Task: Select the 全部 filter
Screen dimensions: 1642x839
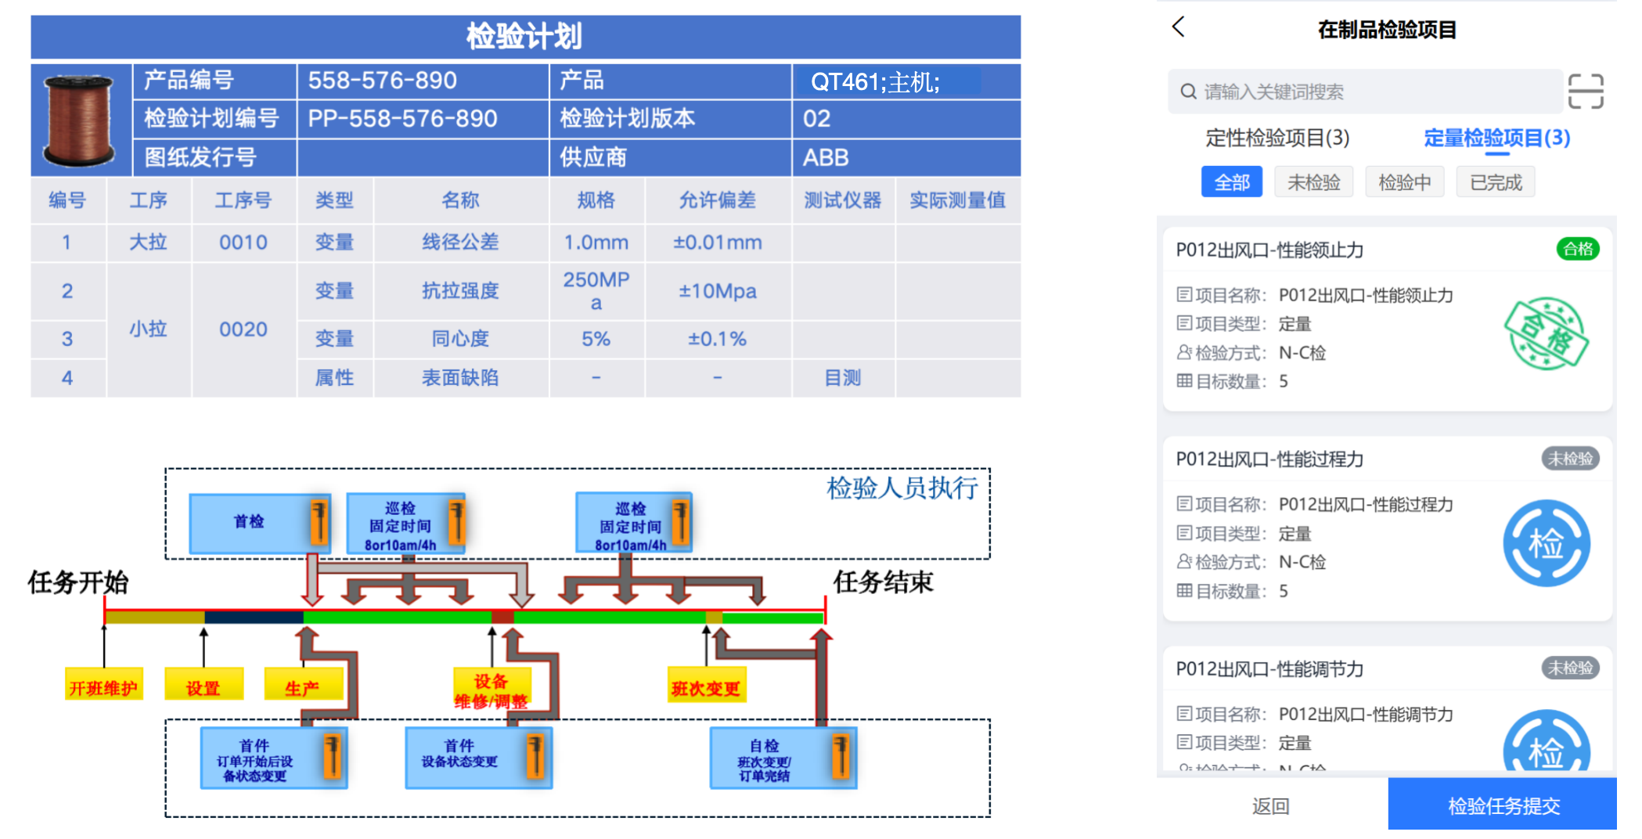Action: click(x=1231, y=182)
